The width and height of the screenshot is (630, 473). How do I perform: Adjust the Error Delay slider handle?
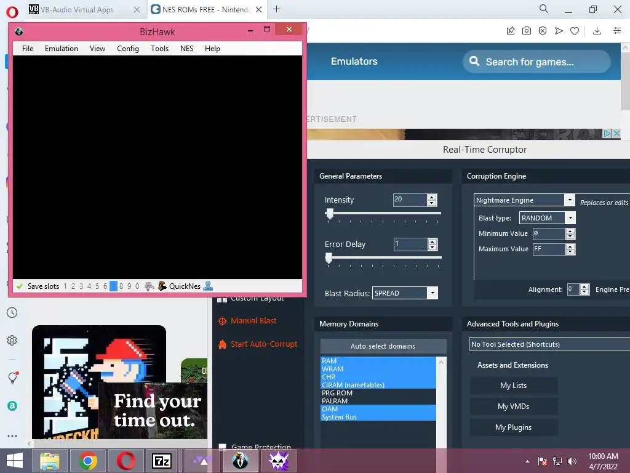[329, 258]
